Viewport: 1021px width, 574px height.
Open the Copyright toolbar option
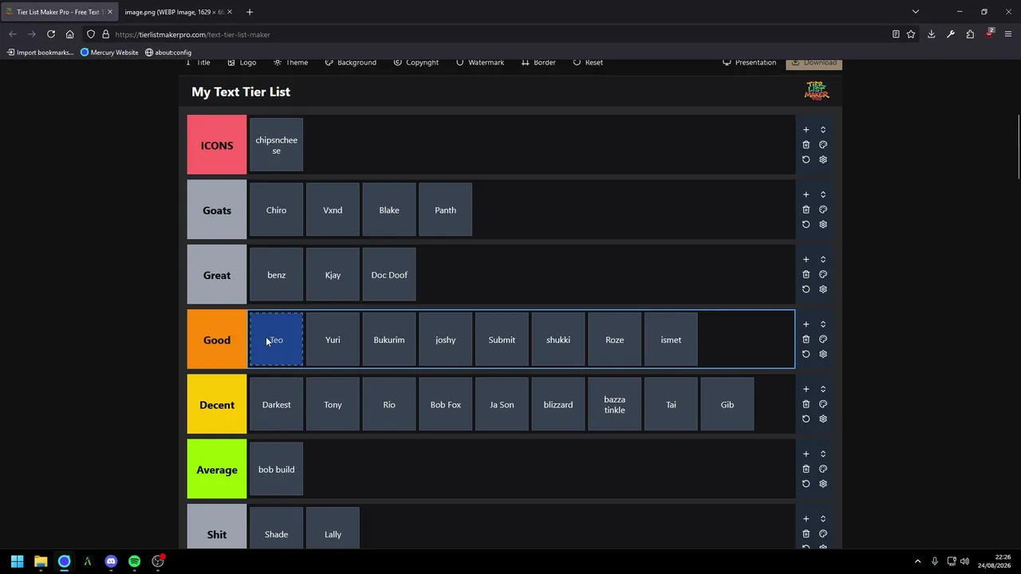[x=416, y=62]
